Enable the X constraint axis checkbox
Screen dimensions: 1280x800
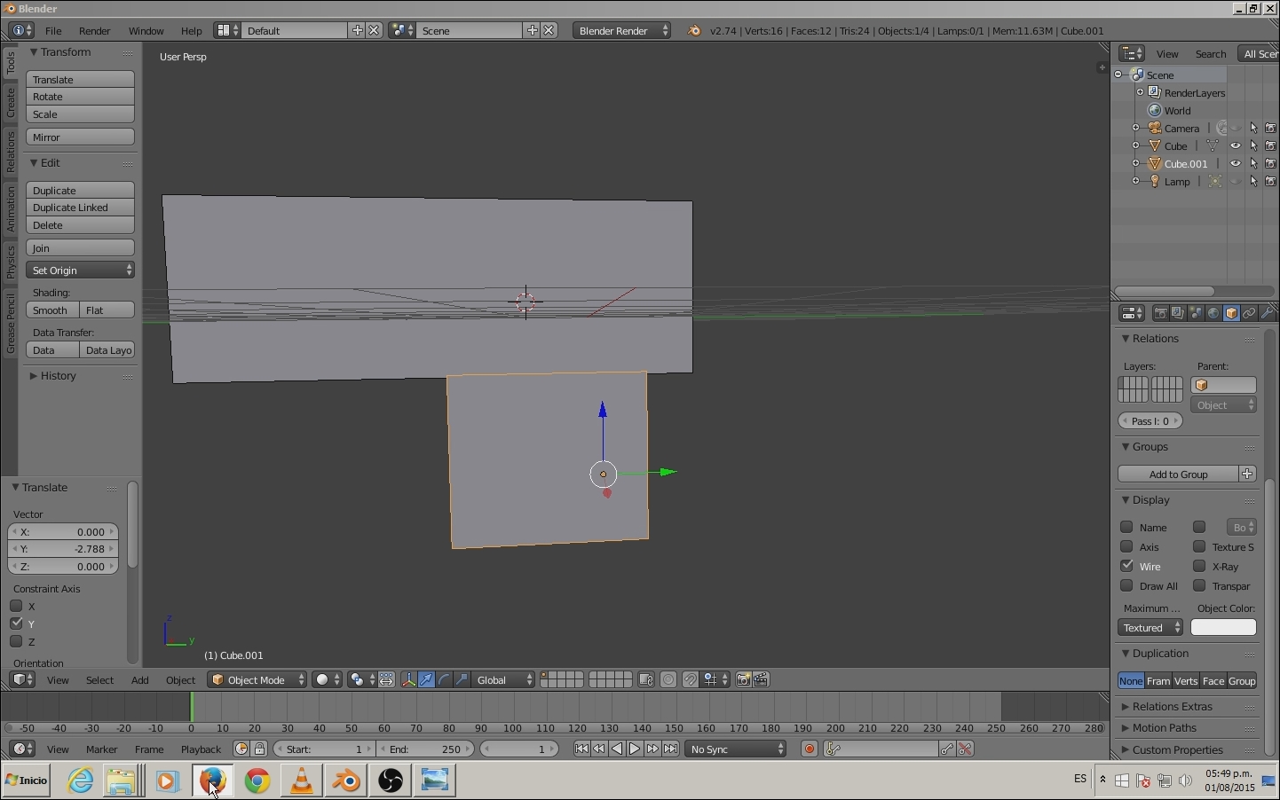pyautogui.click(x=16, y=607)
